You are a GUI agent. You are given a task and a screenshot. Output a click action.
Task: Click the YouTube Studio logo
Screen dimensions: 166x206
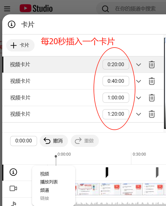tap(36, 8)
